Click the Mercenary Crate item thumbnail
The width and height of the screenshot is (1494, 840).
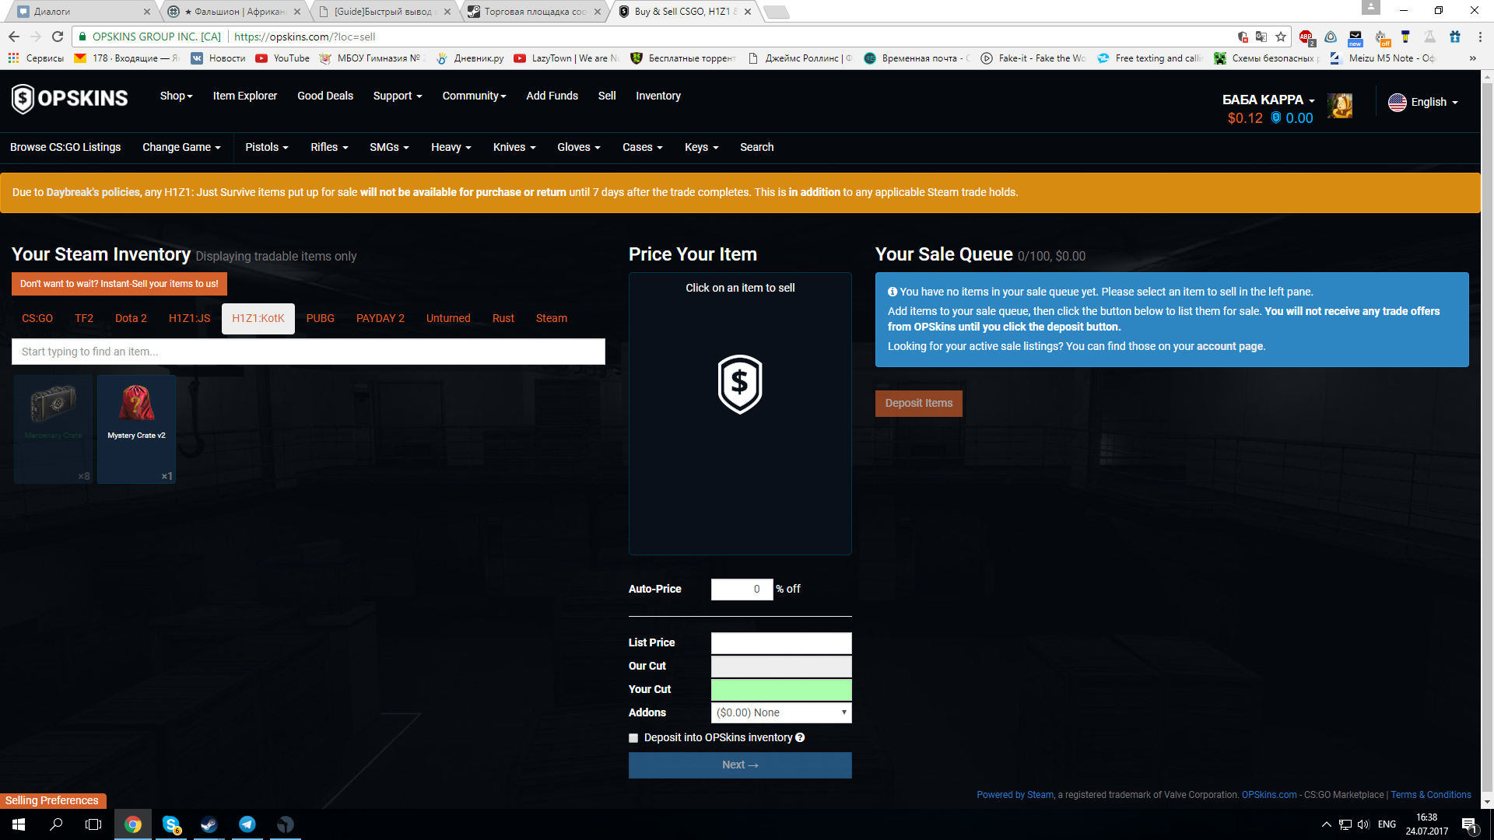pyautogui.click(x=53, y=429)
